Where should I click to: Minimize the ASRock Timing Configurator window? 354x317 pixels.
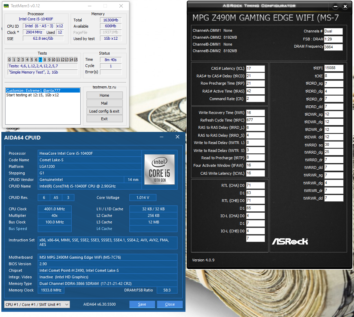pos(336,7)
